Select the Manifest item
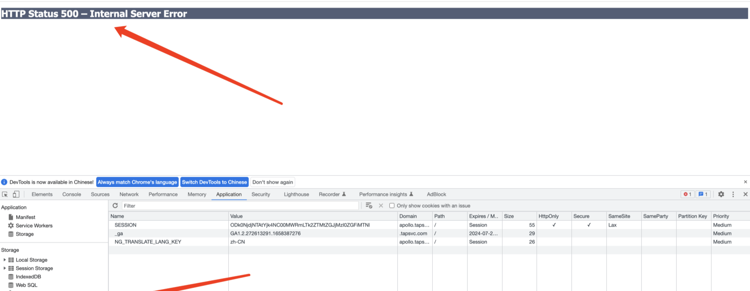The height and width of the screenshot is (291, 750). point(25,217)
